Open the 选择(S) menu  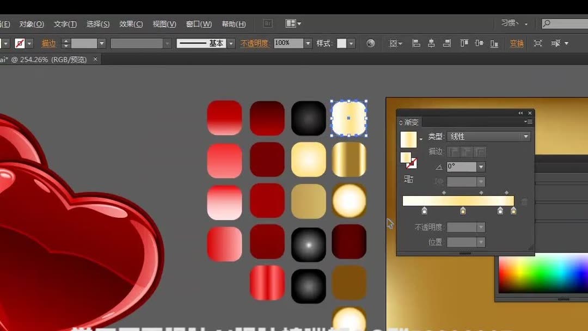[98, 24]
